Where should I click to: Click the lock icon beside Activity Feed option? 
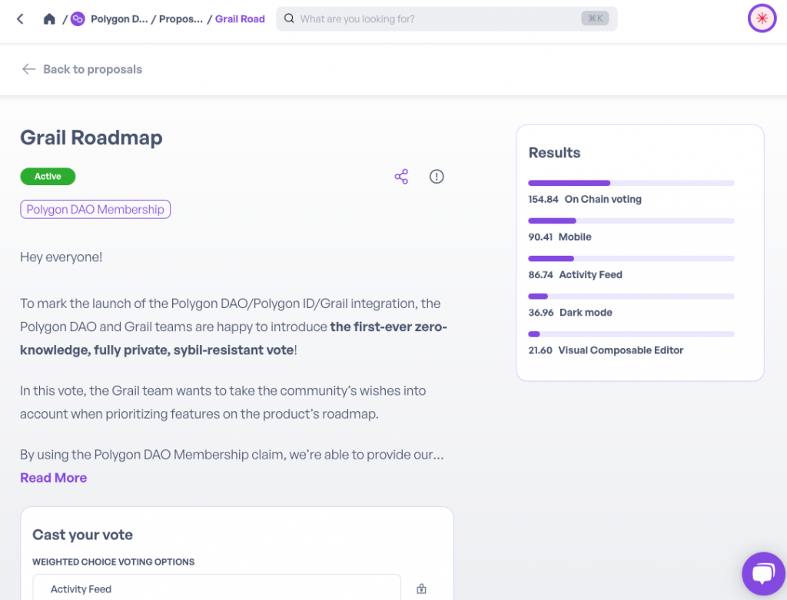click(x=422, y=589)
